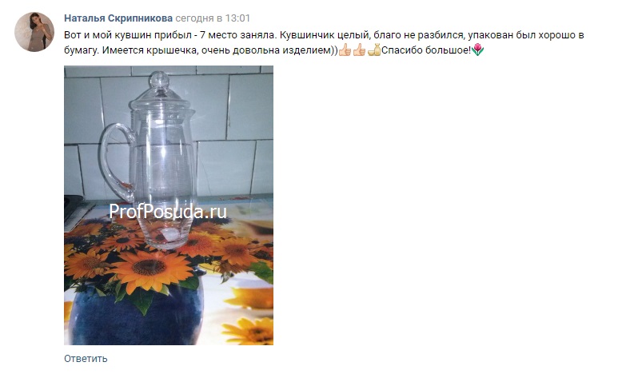Image resolution: width=634 pixels, height=374 pixels.
Task: Click the first thumbs-up emoji
Action: (x=345, y=50)
